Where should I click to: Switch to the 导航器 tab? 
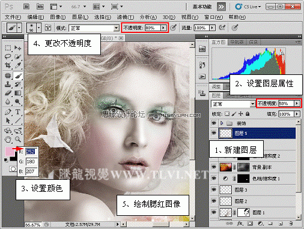coord(236,43)
